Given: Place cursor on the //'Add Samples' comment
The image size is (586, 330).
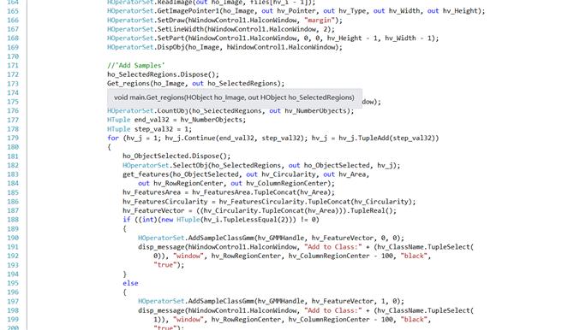Looking at the screenshot, I should pyautogui.click(x=135, y=65).
